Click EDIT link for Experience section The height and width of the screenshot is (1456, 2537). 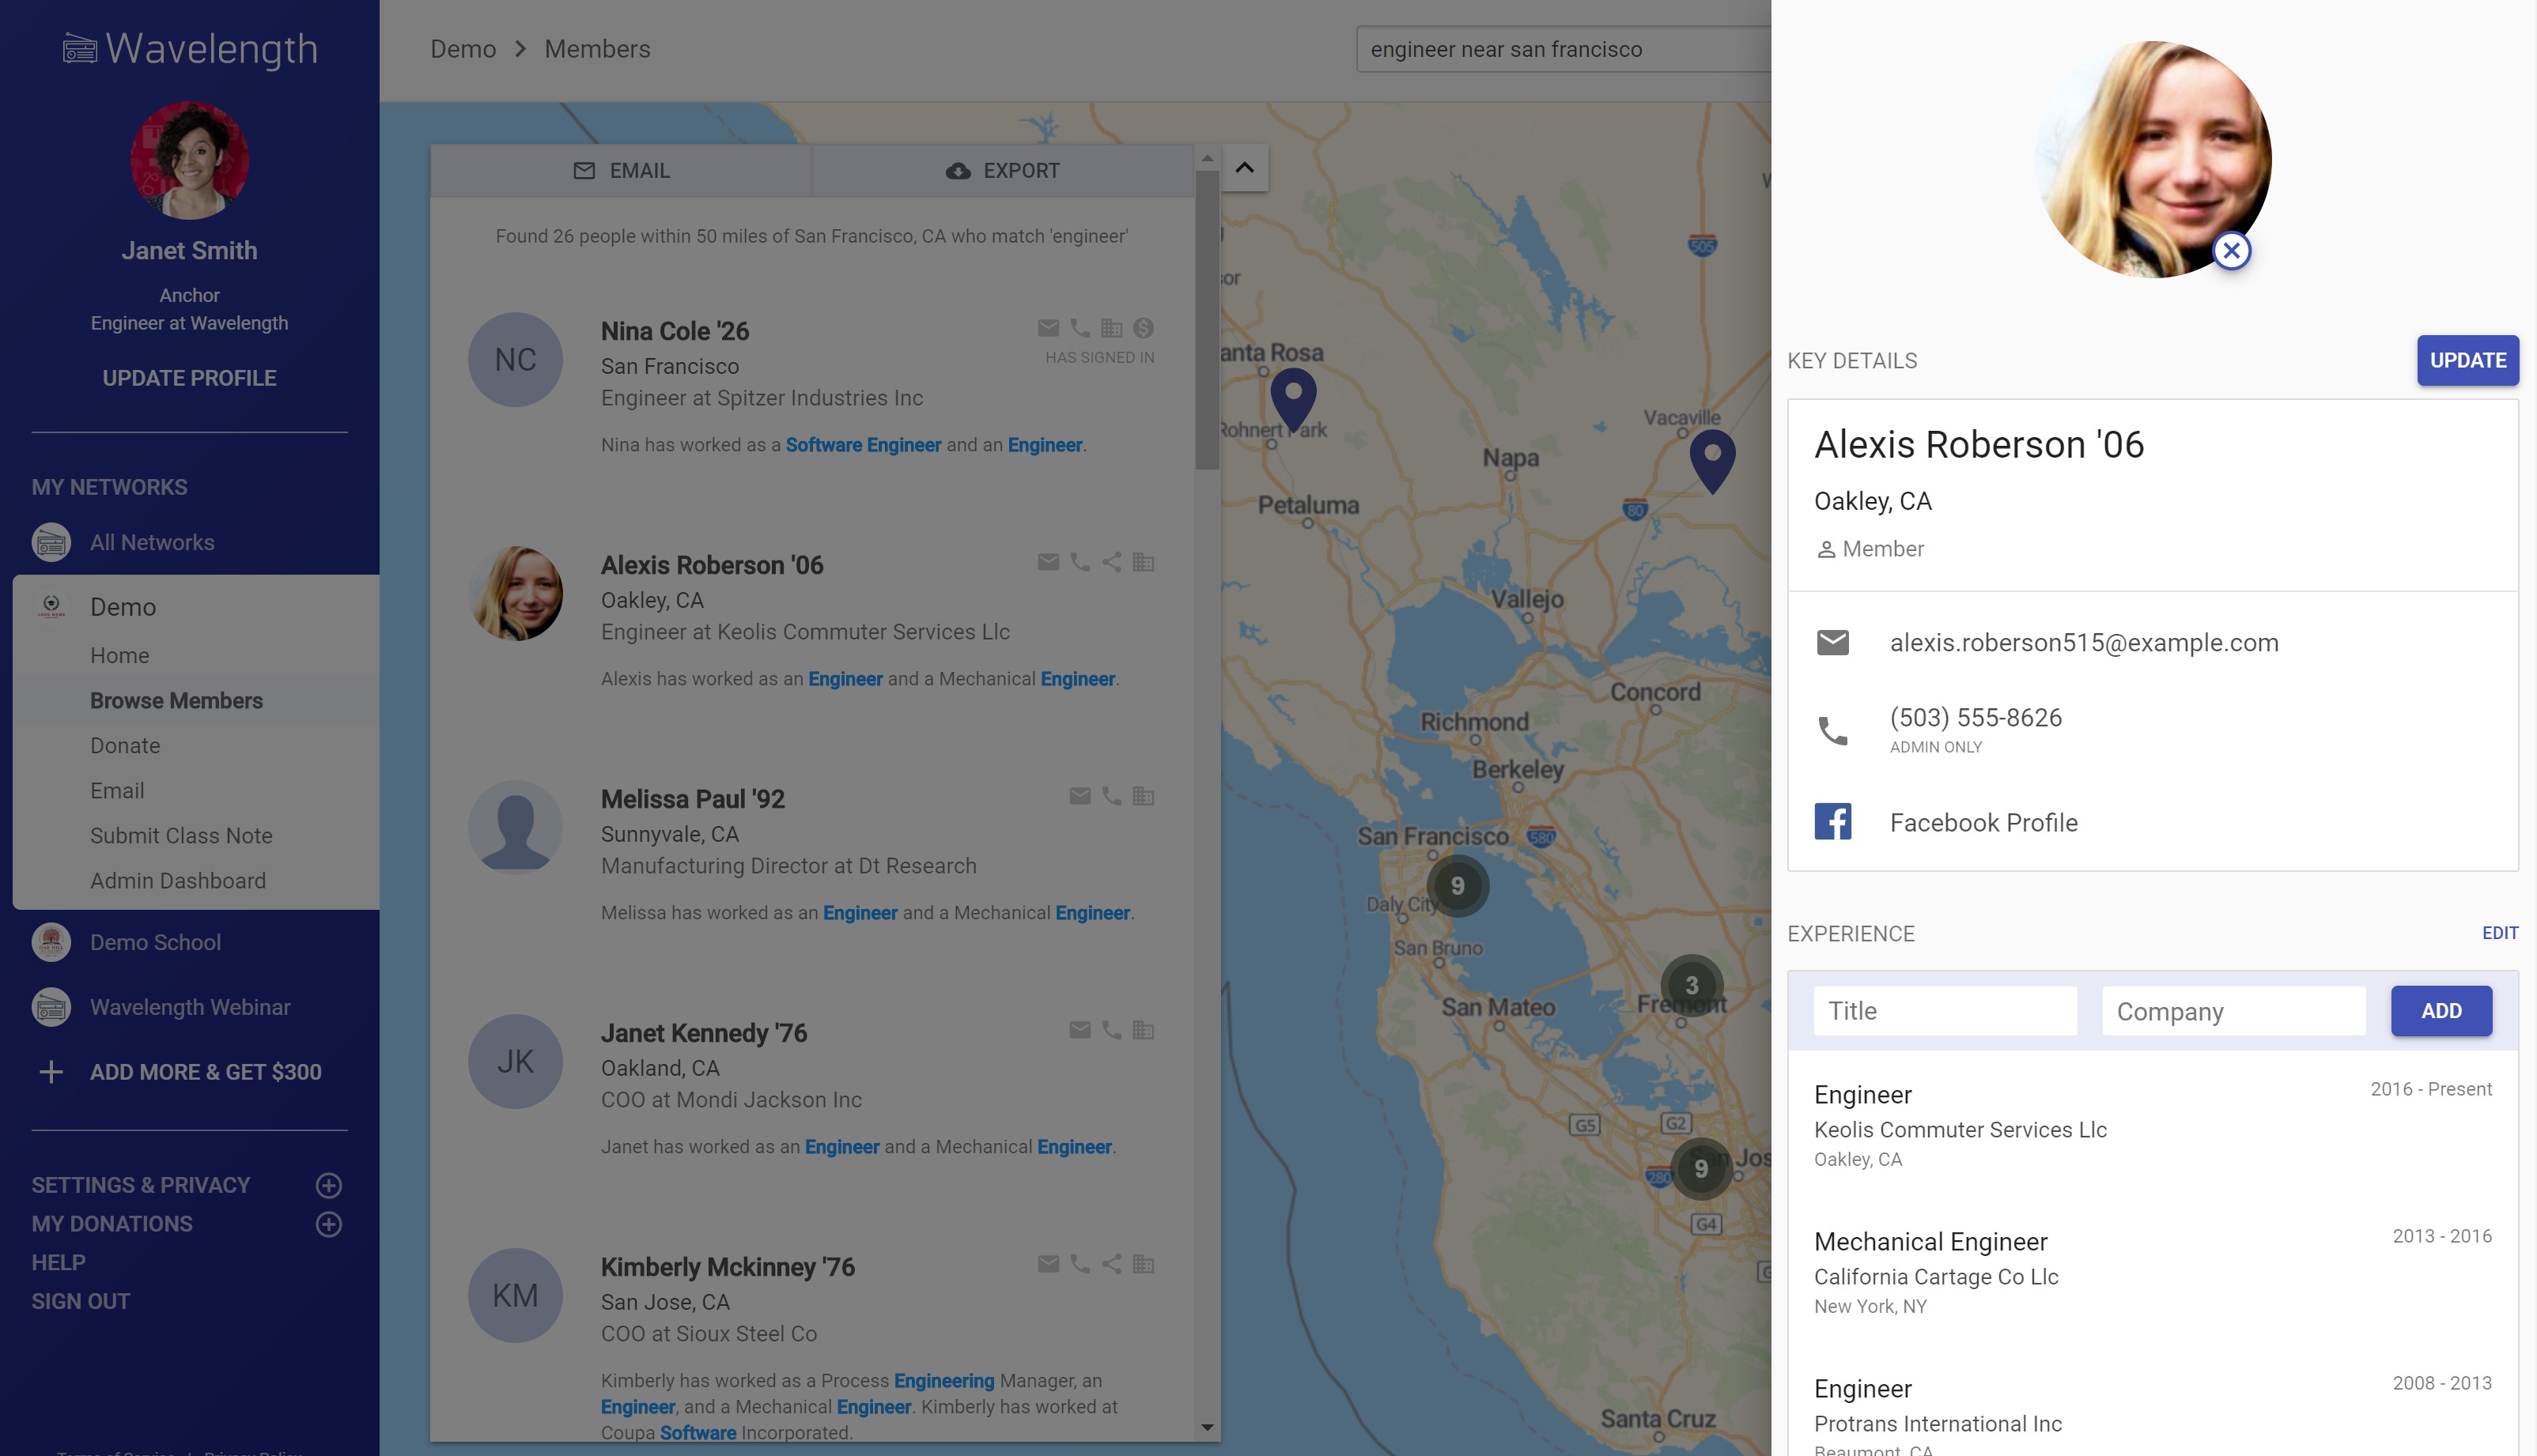[x=2500, y=933]
